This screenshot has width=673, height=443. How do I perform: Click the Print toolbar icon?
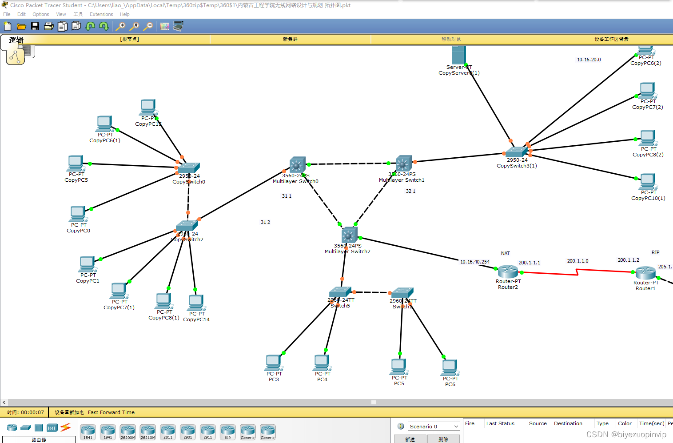(49, 26)
